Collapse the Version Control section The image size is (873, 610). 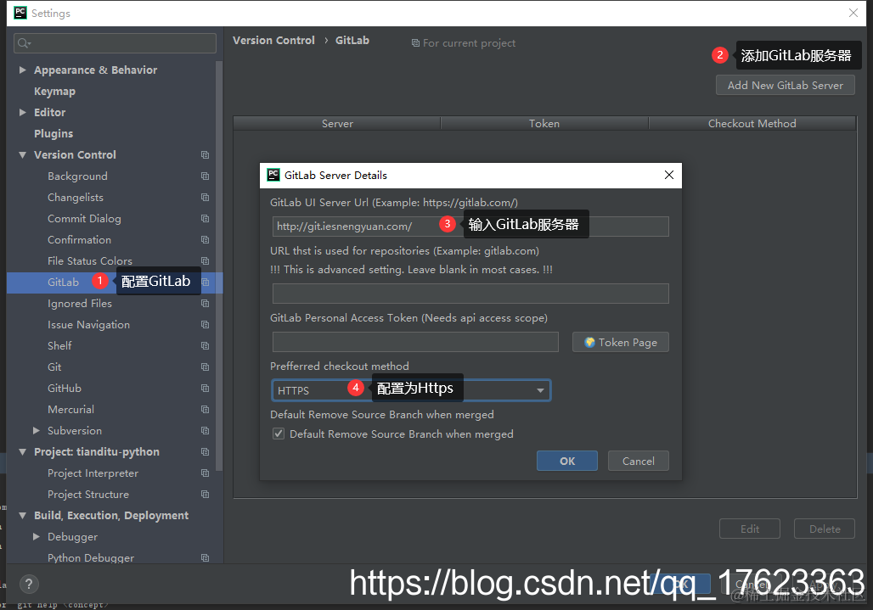22,155
